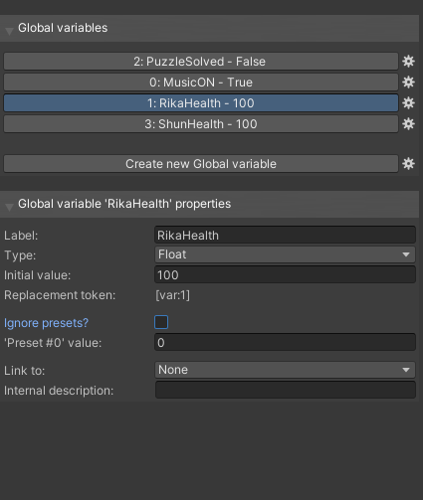Open gear menu next to RikaHealth row
This screenshot has height=500, width=423.
[408, 103]
